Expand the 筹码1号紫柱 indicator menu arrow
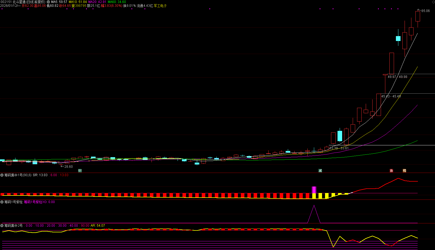435x250 pixels. tap(2, 202)
